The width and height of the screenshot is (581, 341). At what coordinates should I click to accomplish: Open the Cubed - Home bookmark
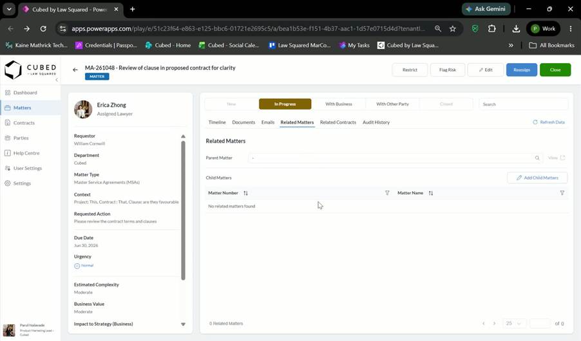[x=168, y=45]
